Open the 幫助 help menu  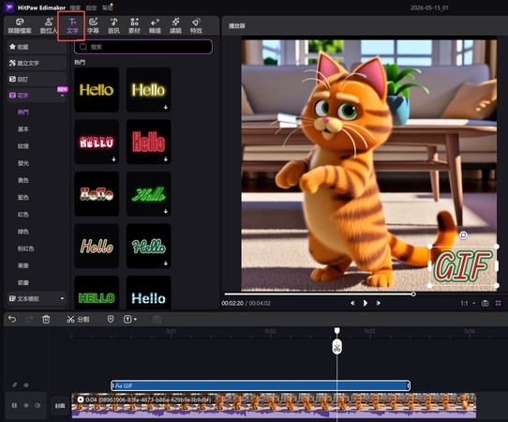108,8
